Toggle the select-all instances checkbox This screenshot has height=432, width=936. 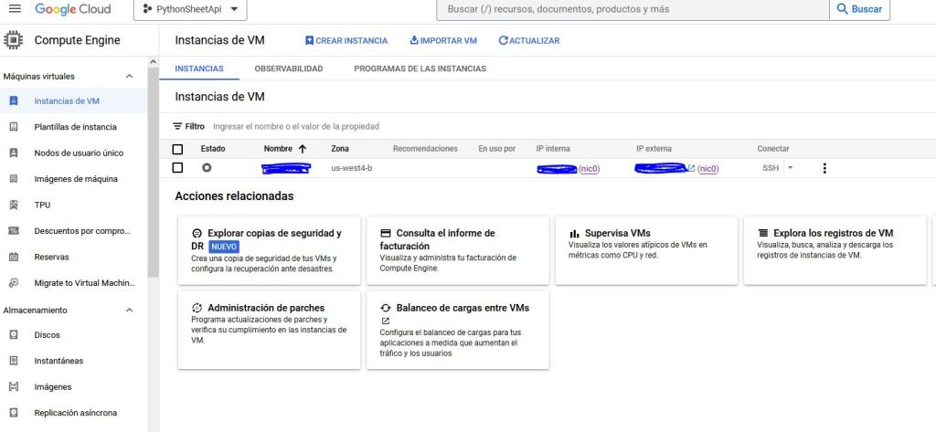(x=178, y=149)
